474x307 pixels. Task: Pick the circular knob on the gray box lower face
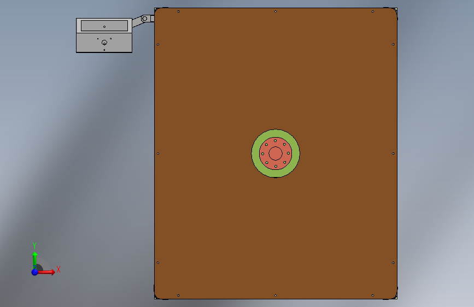point(104,43)
